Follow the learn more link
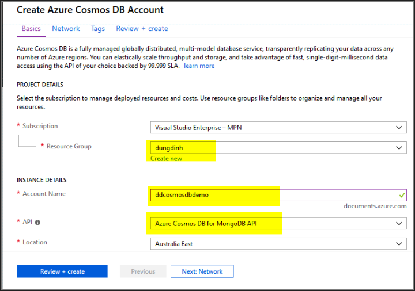Viewport: 415px width, 291px height. point(199,66)
